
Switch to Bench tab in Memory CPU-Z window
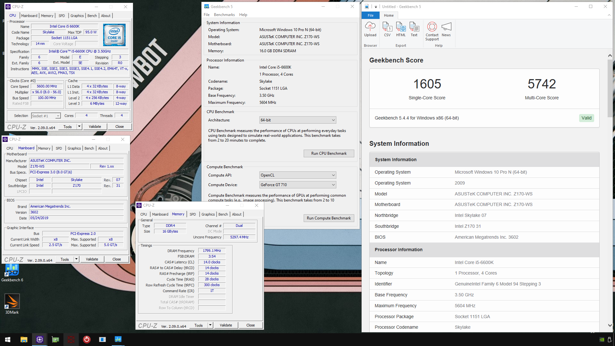coord(223,214)
